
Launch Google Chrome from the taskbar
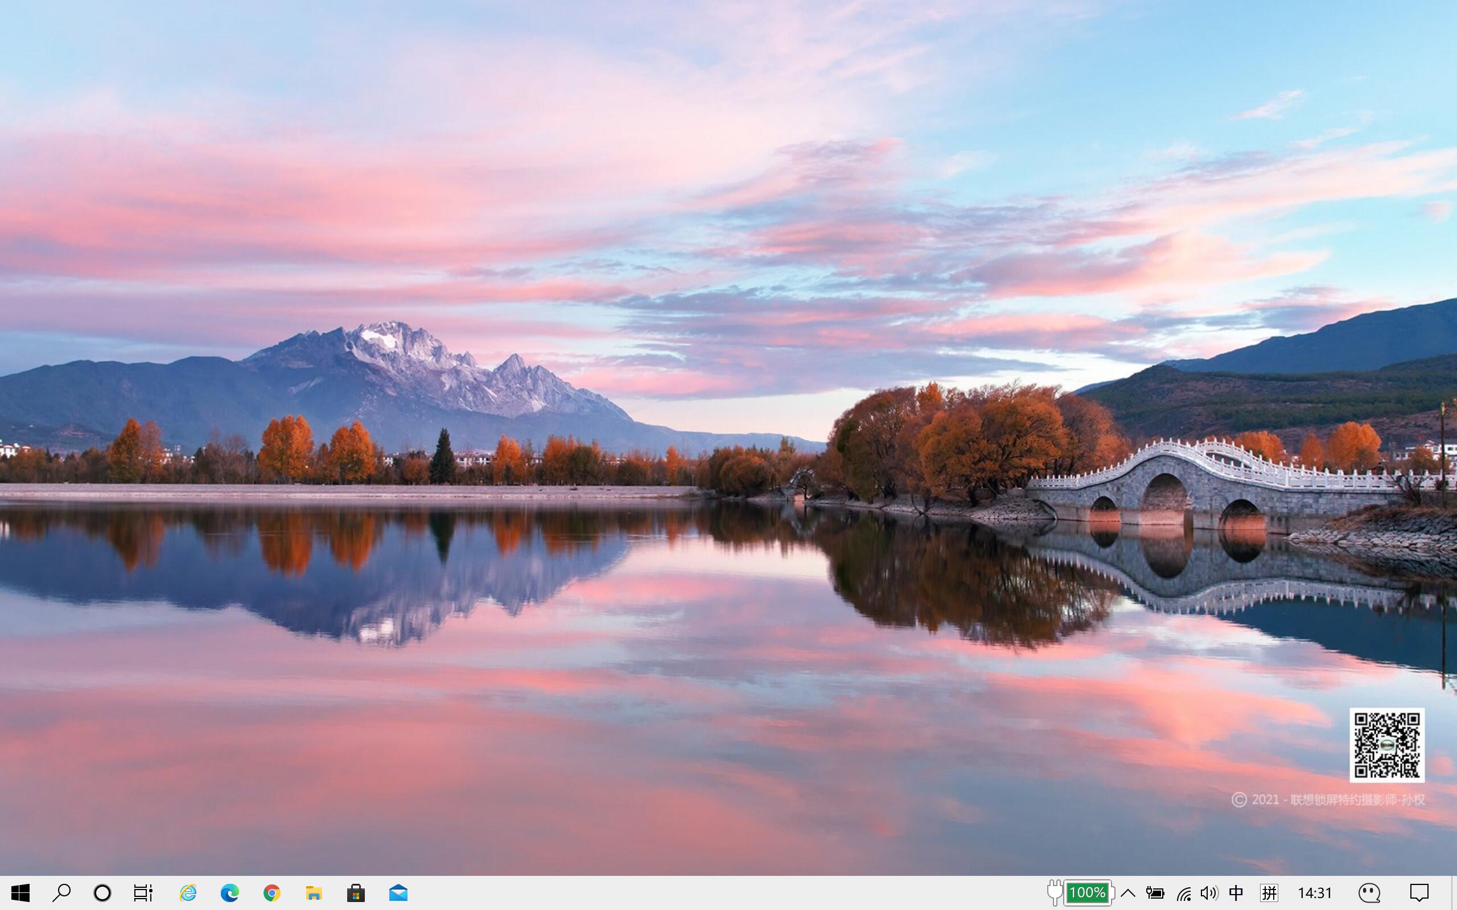point(271,892)
